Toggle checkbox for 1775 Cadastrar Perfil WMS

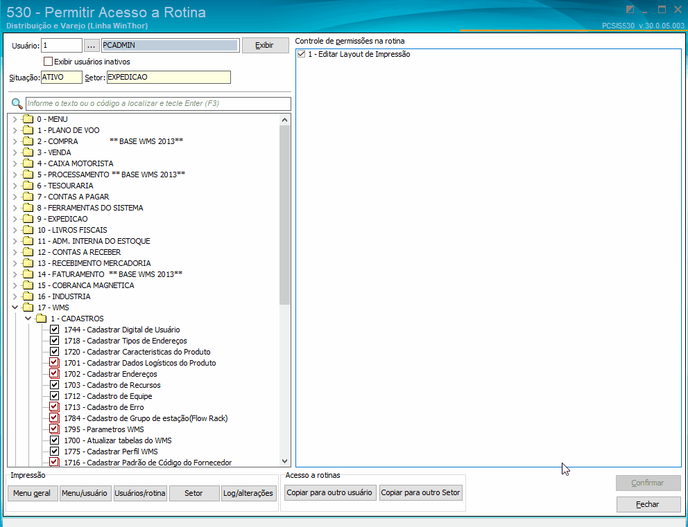click(x=54, y=452)
